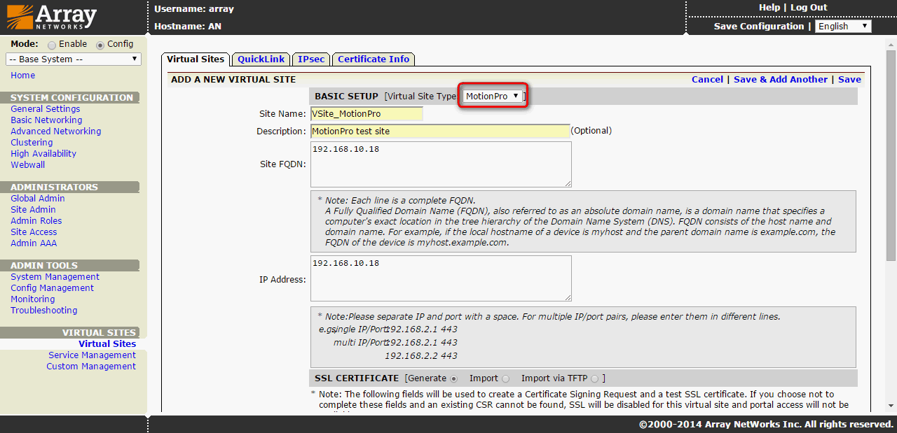Open the Site Admin page
The image size is (897, 433).
33,210
